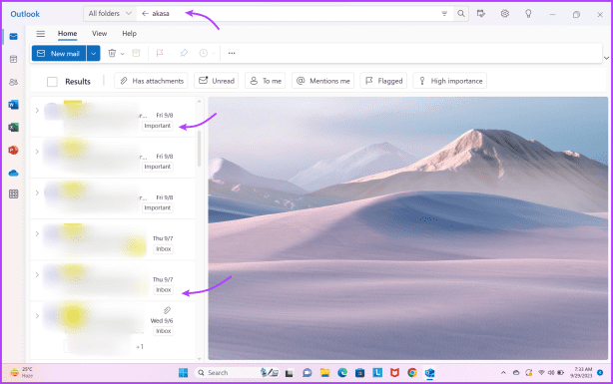Click into the search box containing akasa

[294, 14]
